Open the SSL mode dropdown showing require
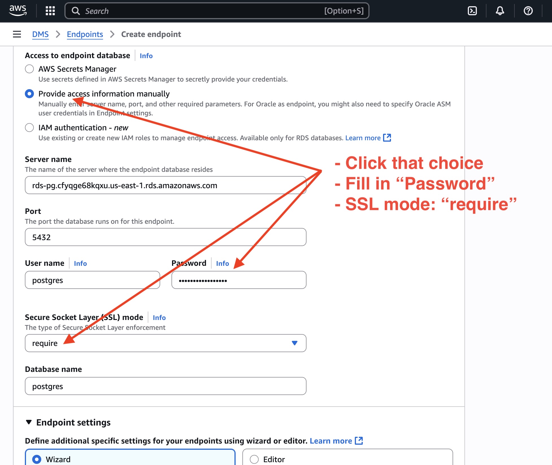Viewport: 552px width, 465px height. coord(166,343)
